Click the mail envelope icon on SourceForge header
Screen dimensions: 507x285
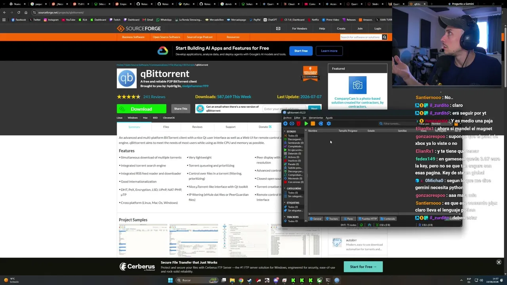pyautogui.click(x=278, y=28)
